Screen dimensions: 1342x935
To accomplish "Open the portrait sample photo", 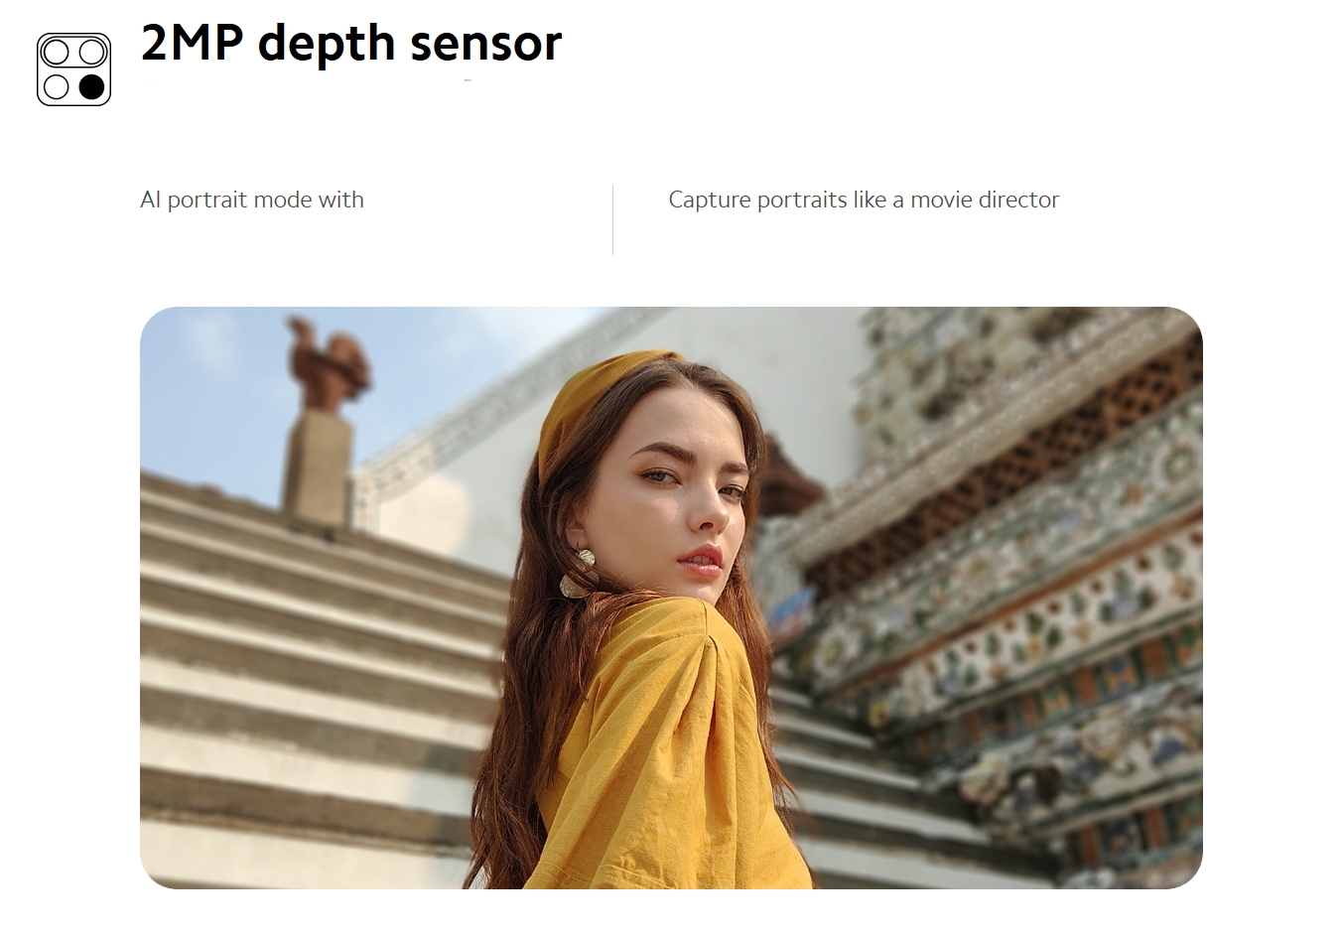I will coord(671,598).
